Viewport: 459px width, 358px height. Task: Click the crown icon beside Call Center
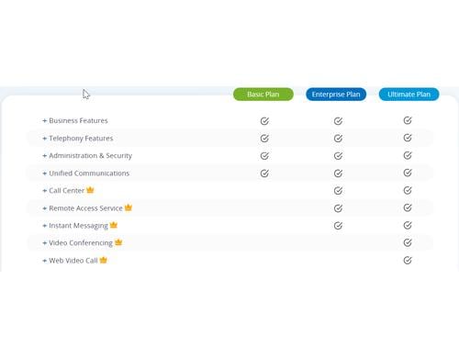coord(90,190)
